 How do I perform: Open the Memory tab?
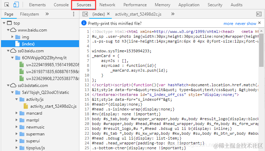[163, 5]
